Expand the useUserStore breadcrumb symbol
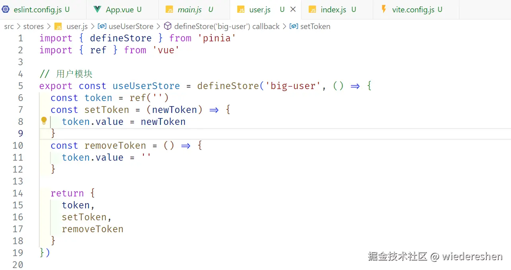 pos(131,27)
